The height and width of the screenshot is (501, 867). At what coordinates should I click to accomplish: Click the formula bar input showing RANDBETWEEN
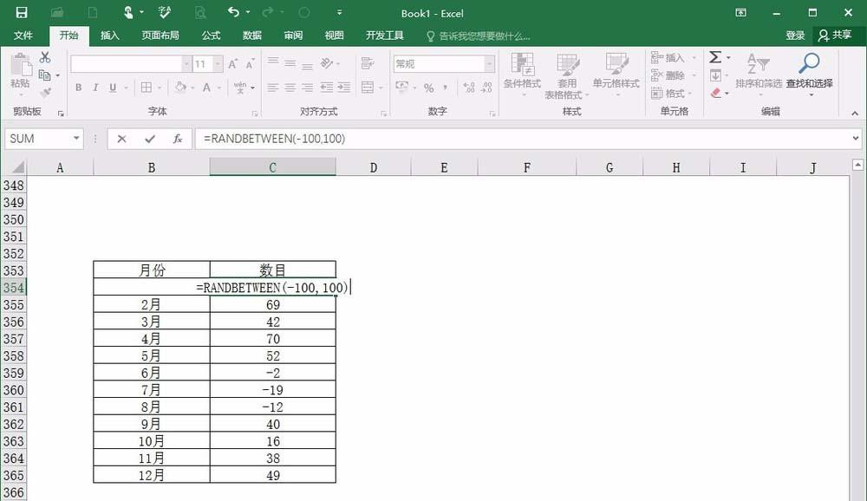(520, 139)
